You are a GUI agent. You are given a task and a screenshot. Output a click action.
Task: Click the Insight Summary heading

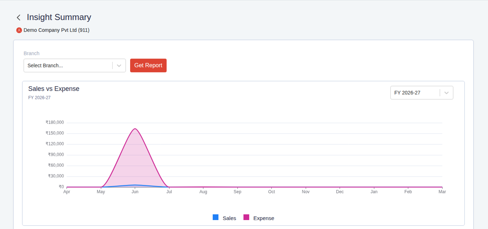(59, 17)
